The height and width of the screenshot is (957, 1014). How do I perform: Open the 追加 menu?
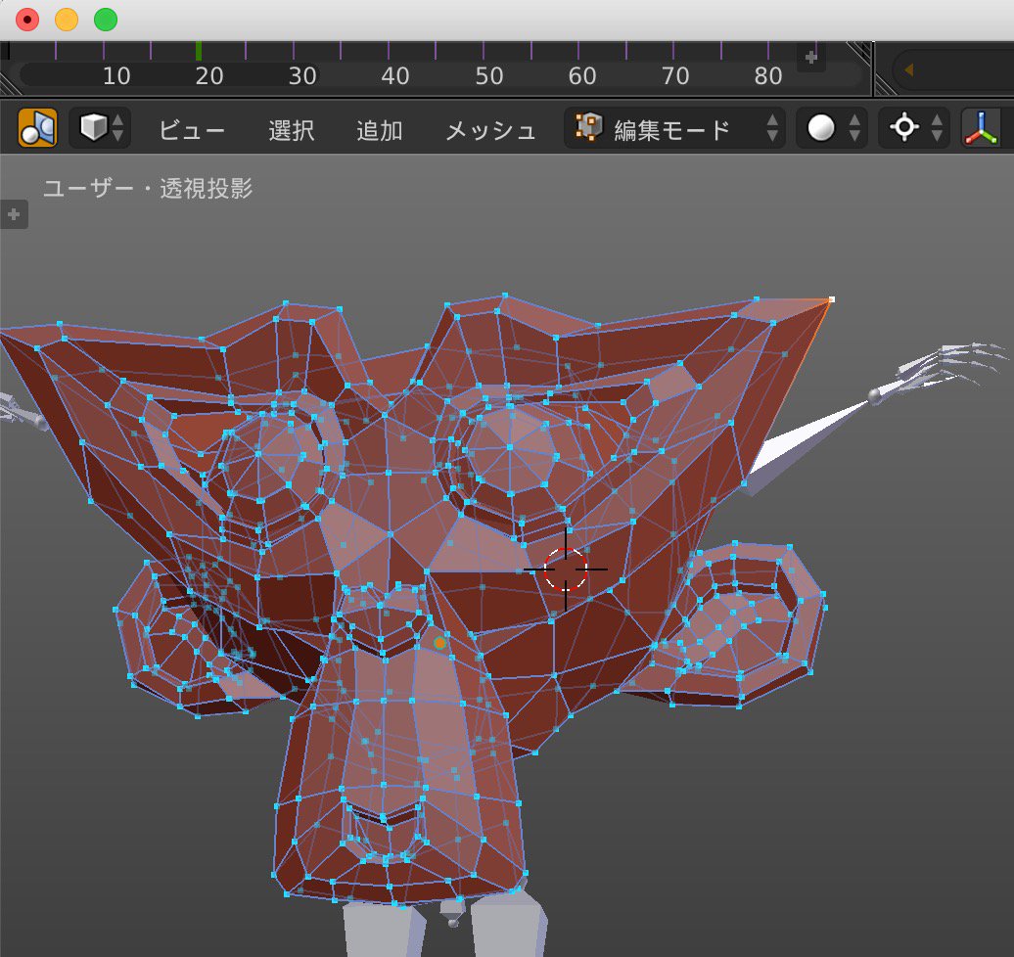coord(379,130)
